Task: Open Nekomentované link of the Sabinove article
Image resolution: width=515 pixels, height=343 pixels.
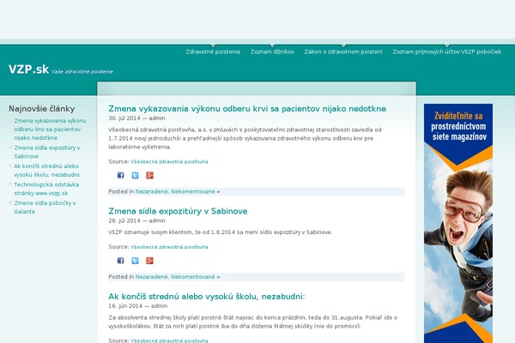Action: (x=193, y=277)
